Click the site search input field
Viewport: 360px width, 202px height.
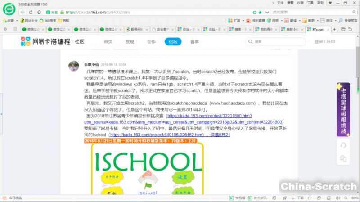tap(274, 41)
